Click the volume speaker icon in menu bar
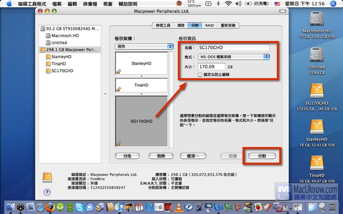 click(238, 3)
